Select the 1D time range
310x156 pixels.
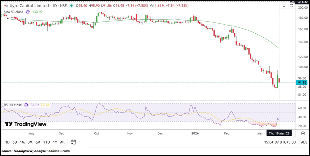tap(7, 142)
